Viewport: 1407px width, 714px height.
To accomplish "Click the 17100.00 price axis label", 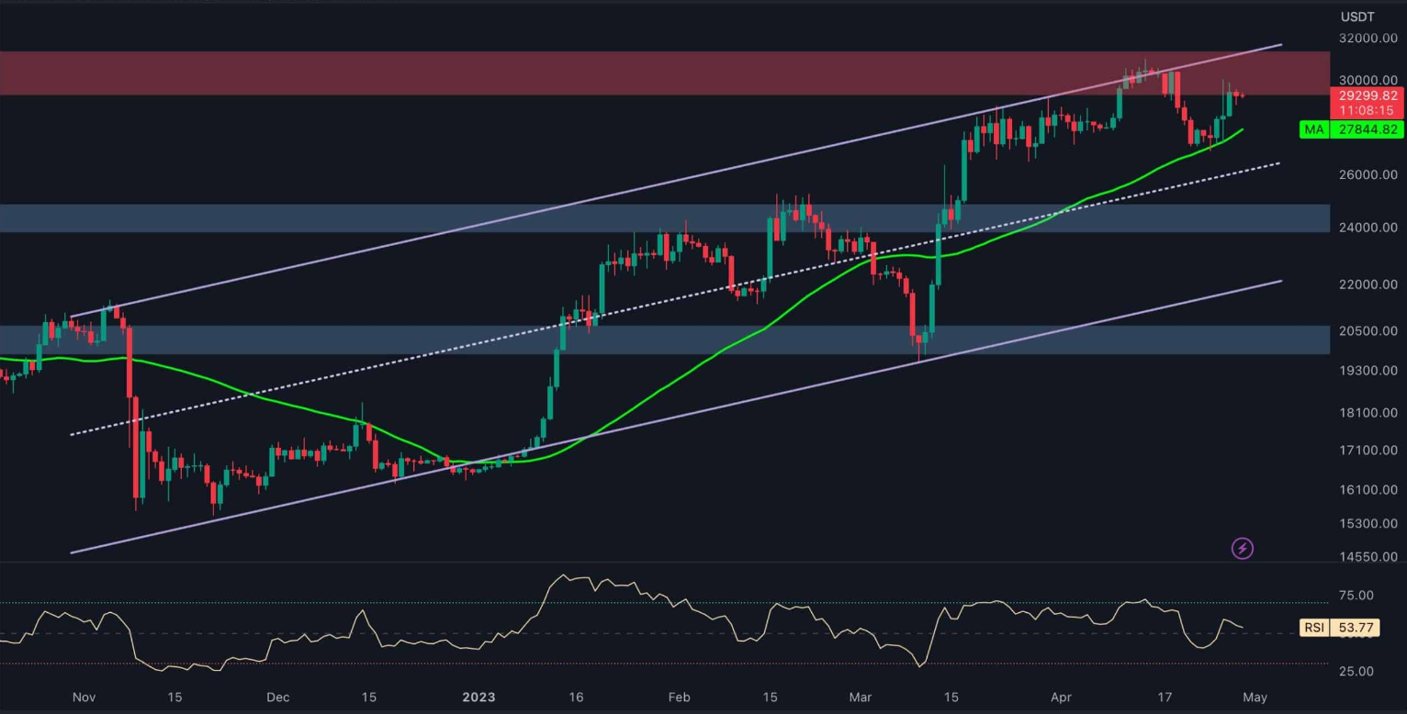I will pyautogui.click(x=1368, y=451).
